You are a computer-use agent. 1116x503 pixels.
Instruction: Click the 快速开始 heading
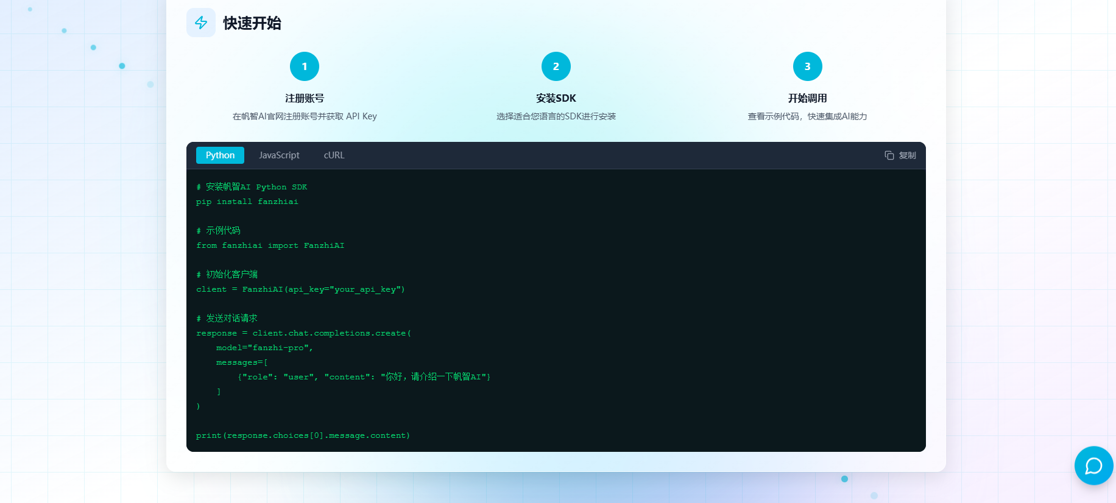coord(252,23)
